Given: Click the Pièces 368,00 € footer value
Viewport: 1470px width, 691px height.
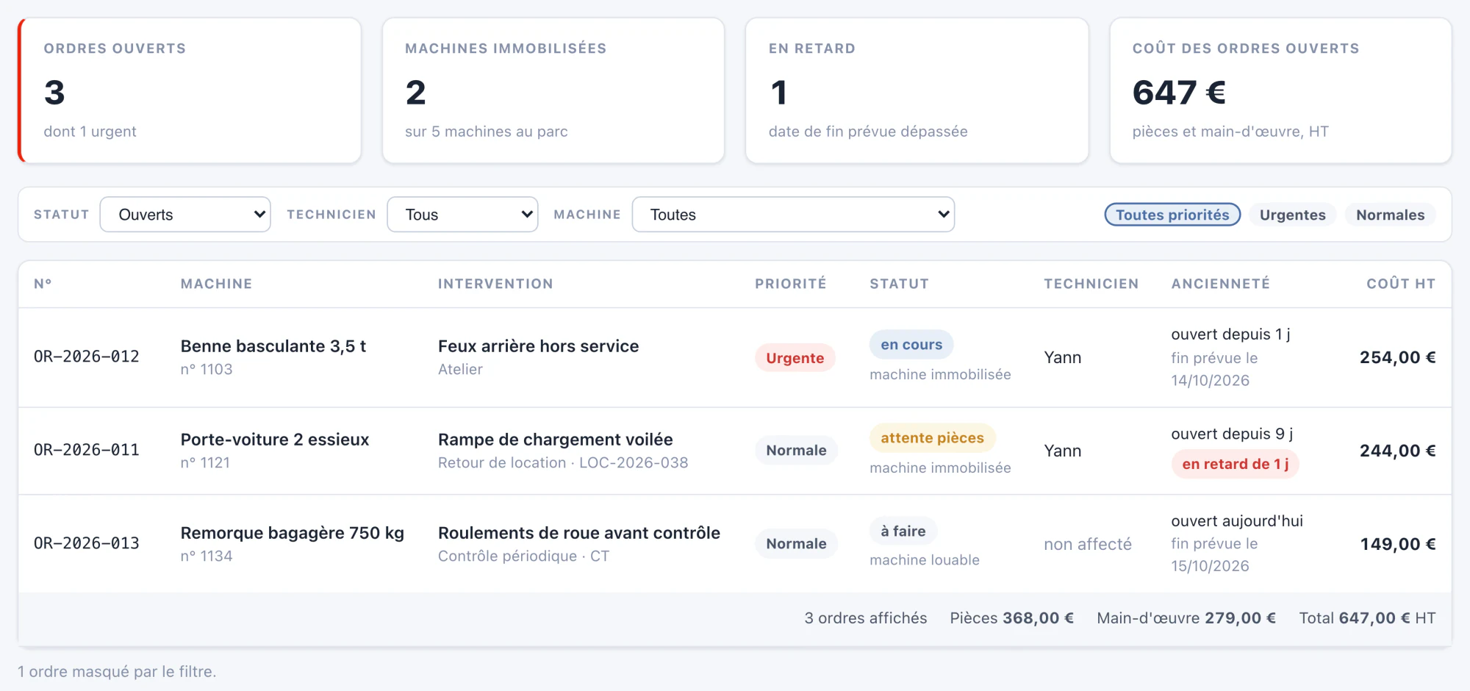Looking at the screenshot, I should point(1011,618).
